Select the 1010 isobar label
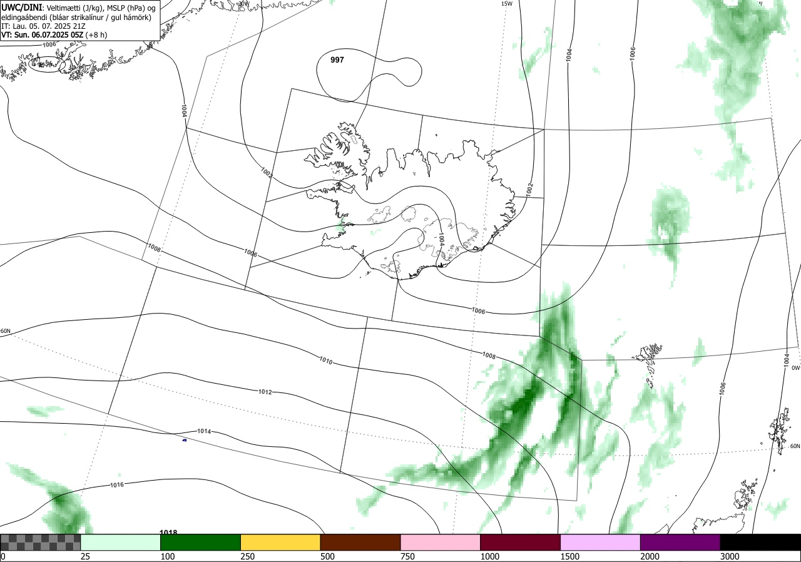 click(326, 360)
